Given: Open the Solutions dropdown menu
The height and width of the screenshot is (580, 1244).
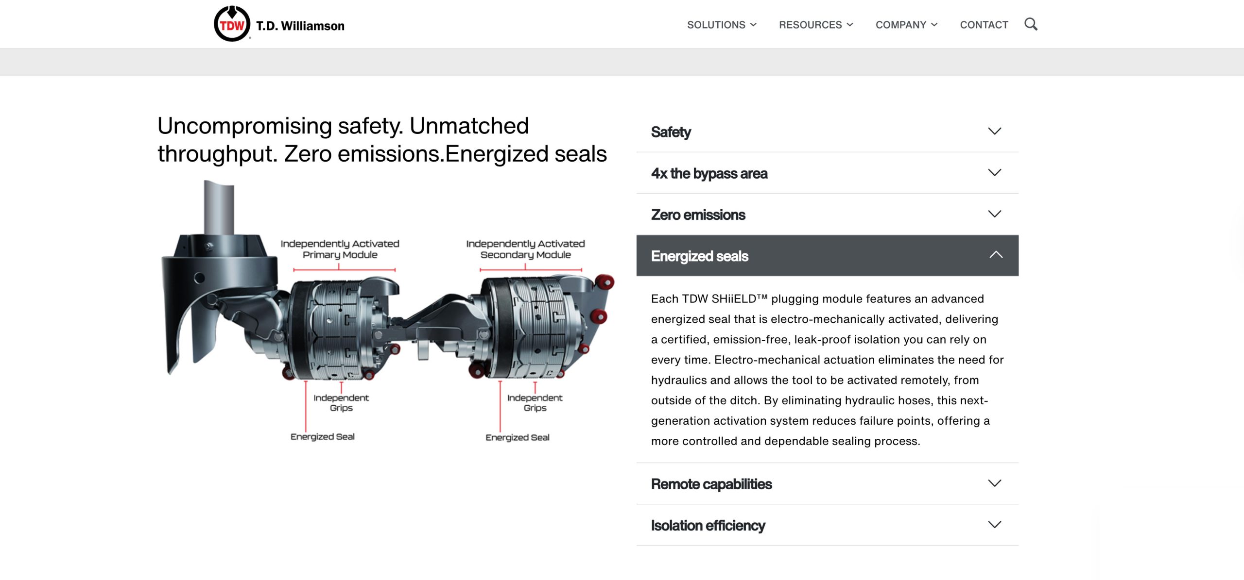Looking at the screenshot, I should (722, 25).
